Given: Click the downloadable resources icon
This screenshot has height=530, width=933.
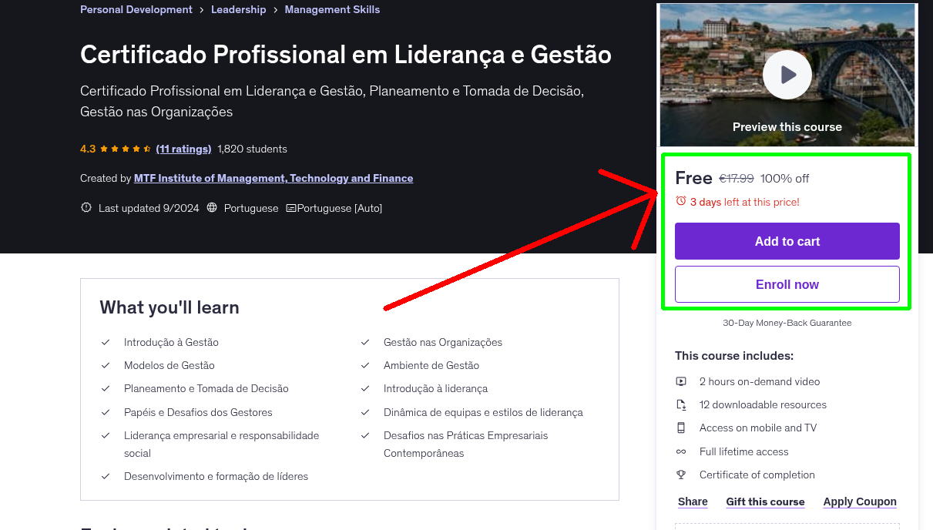Looking at the screenshot, I should [681, 404].
